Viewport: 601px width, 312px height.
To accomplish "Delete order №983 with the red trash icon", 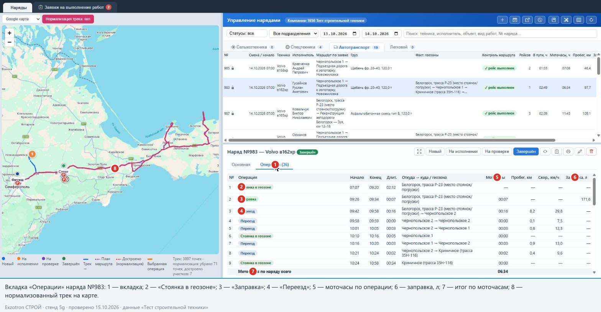I will 591,152.
